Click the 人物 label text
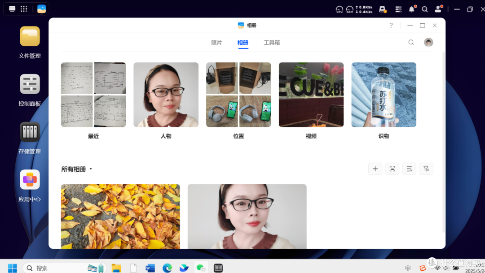This screenshot has width=485, height=273. tap(166, 136)
